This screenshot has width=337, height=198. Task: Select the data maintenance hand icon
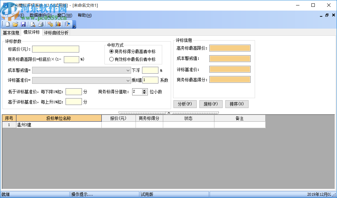50,24
